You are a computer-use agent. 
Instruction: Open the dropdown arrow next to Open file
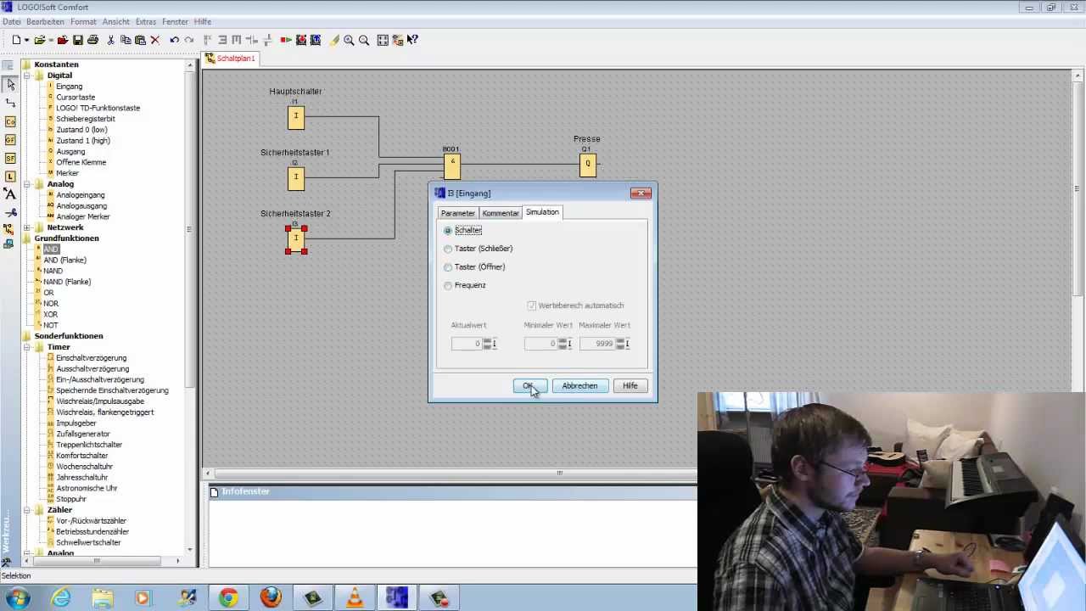(x=50, y=40)
